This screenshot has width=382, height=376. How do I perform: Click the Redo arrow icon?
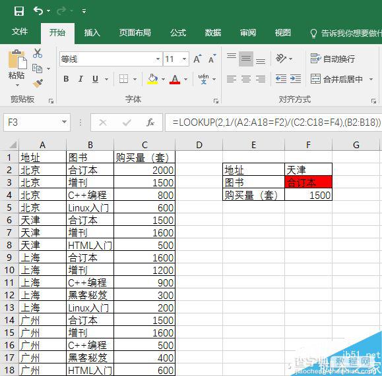tap(61, 11)
